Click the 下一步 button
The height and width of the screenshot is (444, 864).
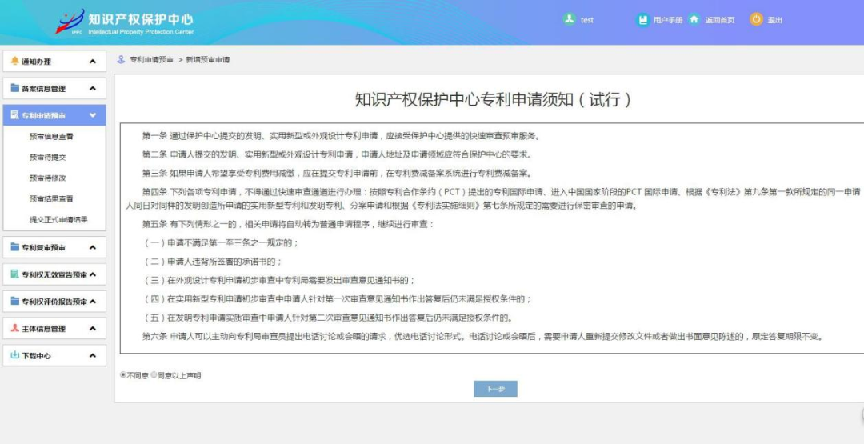click(495, 389)
